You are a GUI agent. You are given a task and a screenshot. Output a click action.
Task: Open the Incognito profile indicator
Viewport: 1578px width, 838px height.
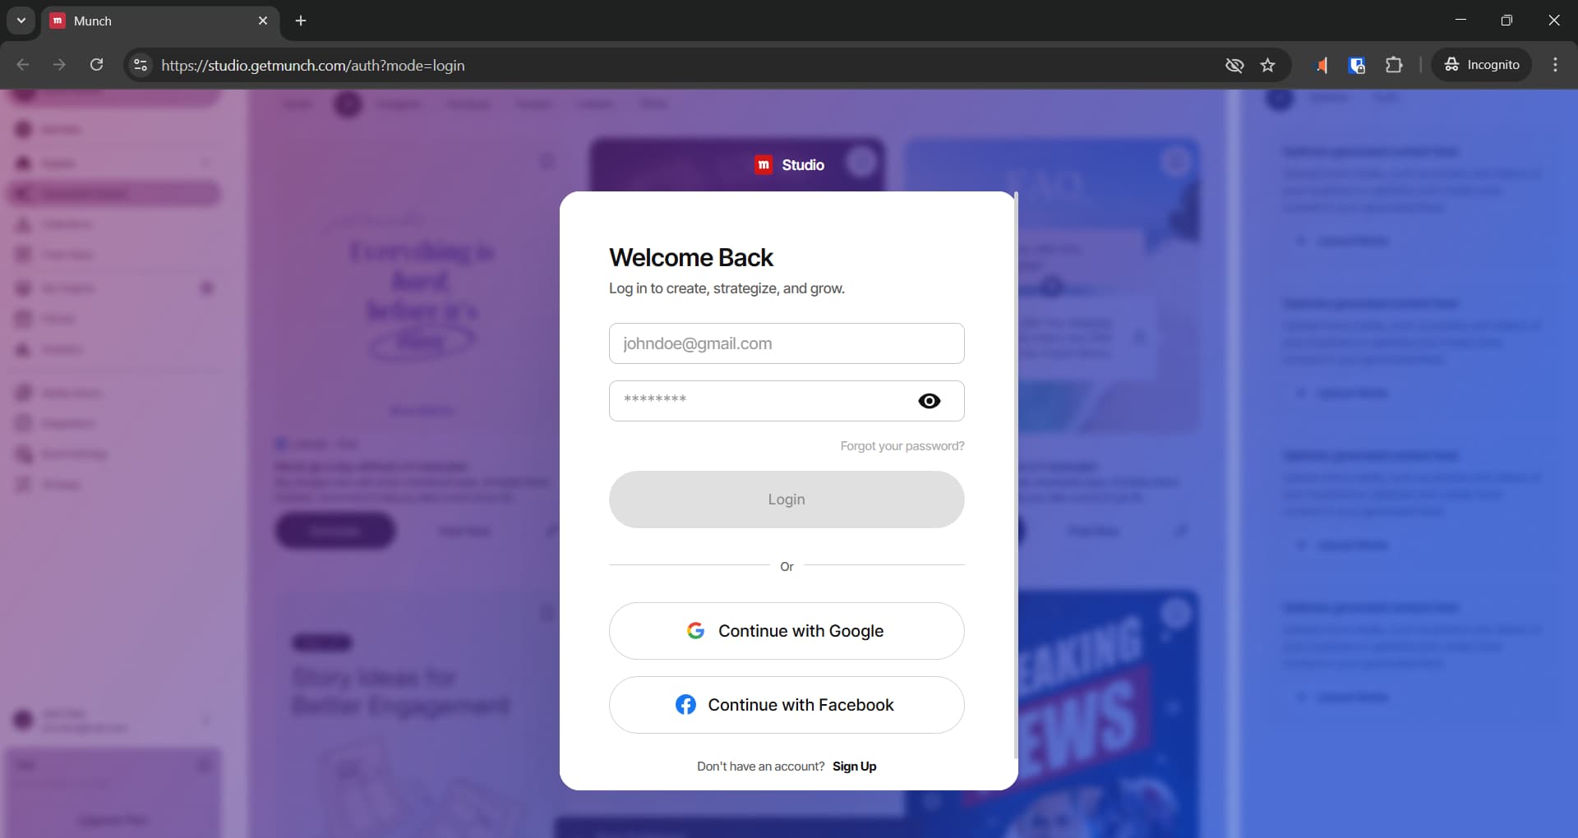[1482, 65]
